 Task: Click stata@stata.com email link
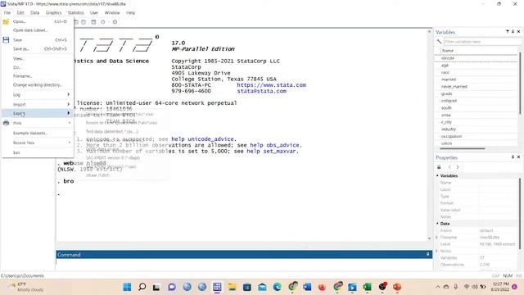(x=262, y=91)
